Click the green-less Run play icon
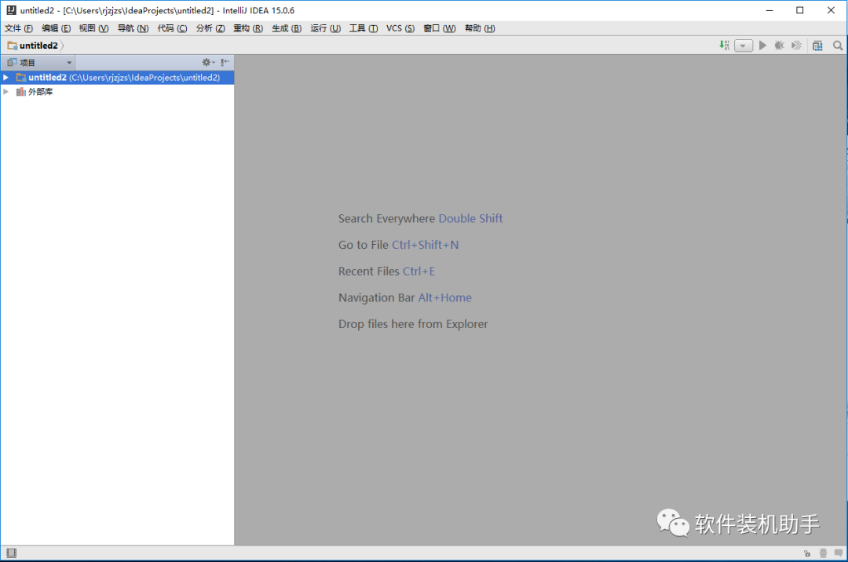The image size is (848, 562). [762, 46]
